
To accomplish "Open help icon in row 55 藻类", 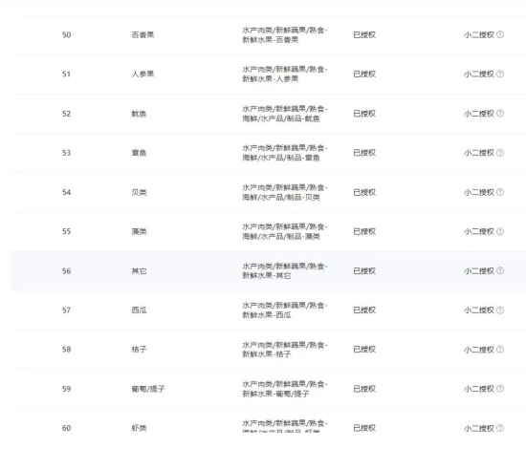I will coord(500,231).
